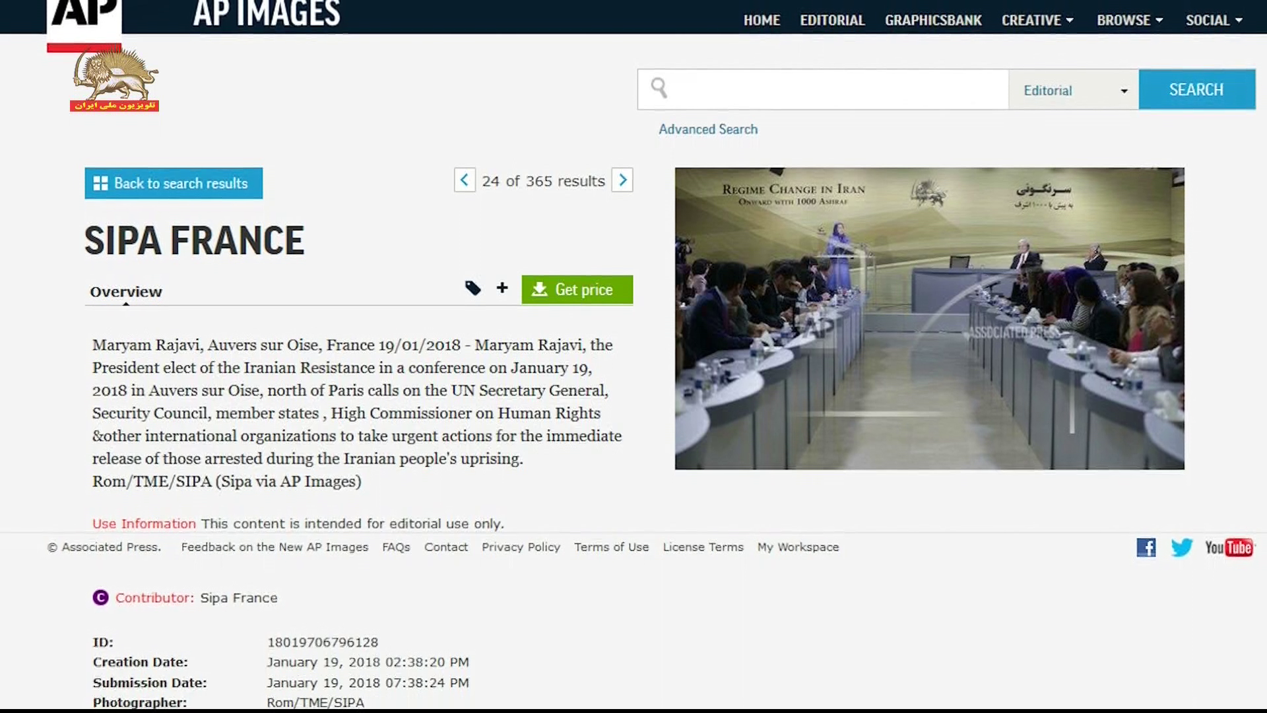Open Feedback on the New AP Images

[275, 547]
